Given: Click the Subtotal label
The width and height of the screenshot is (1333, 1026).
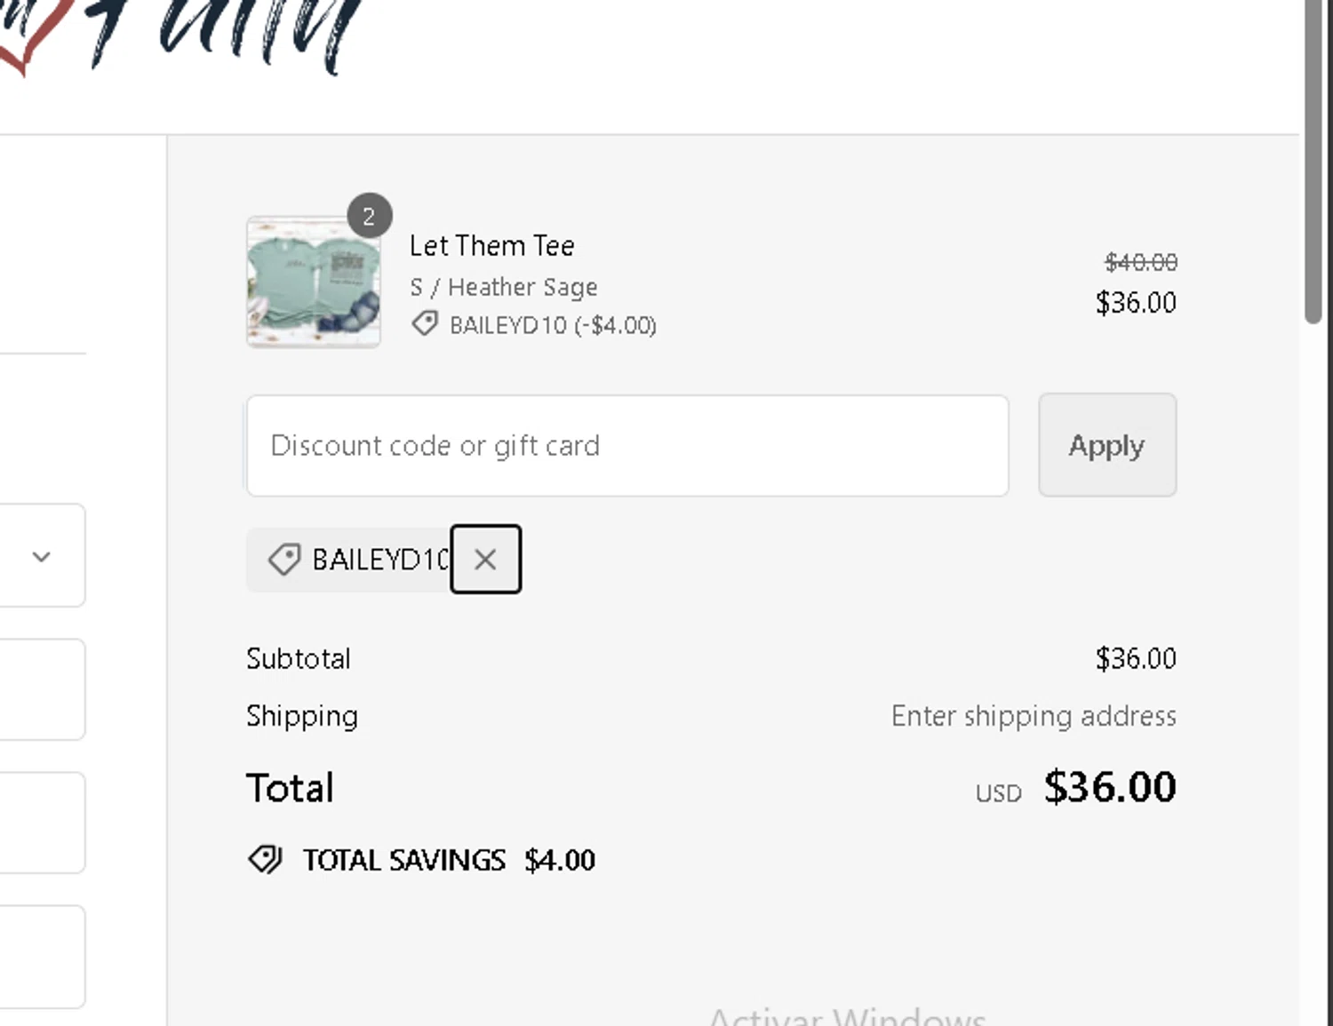Looking at the screenshot, I should click(299, 659).
